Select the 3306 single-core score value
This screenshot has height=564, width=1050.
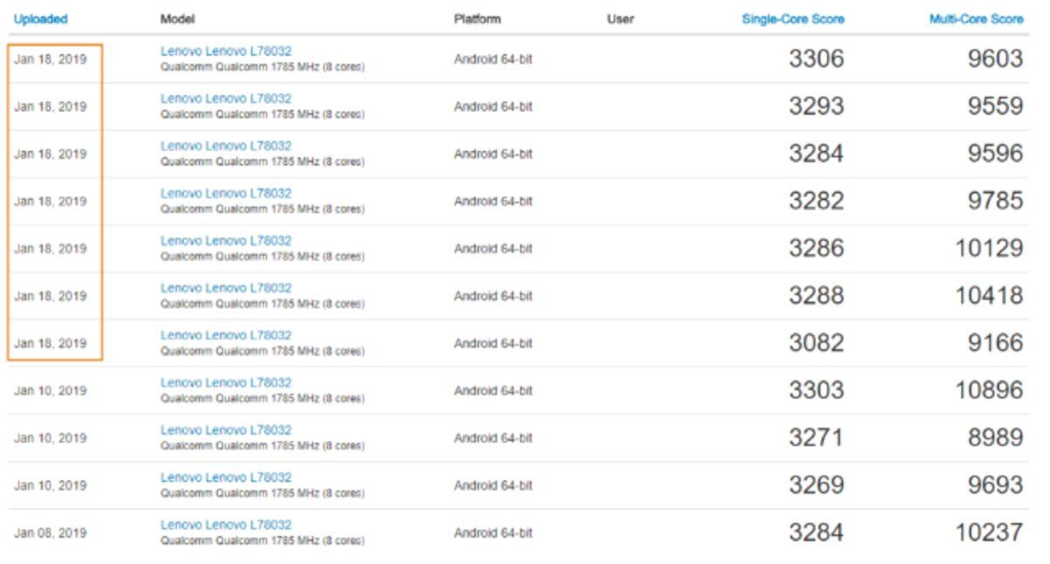pyautogui.click(x=816, y=59)
